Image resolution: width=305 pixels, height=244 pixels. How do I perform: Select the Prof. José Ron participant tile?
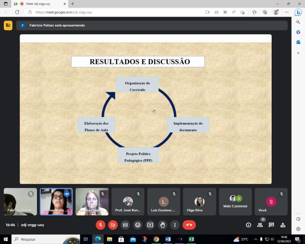128,202
